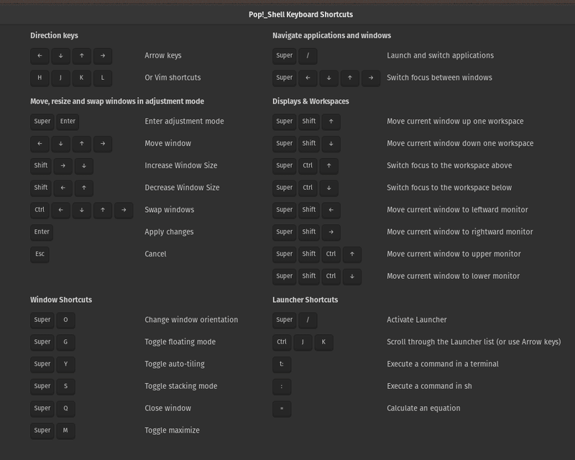Click the Q key for Close window
Screen dimensions: 575x460
coord(65,408)
